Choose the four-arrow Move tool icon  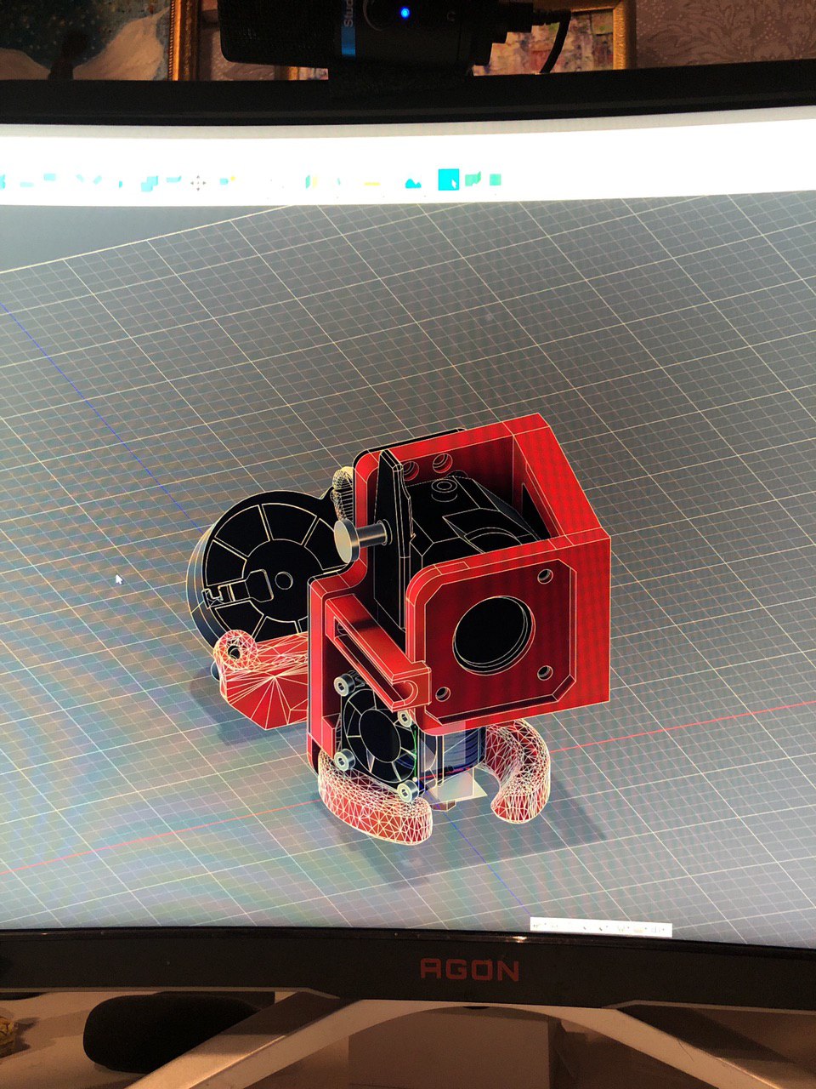point(198,182)
